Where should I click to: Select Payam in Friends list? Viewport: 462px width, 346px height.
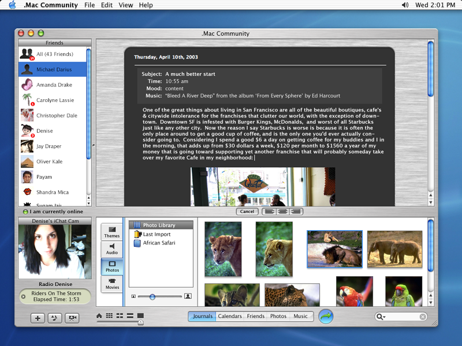(x=53, y=177)
